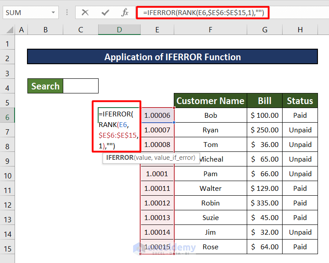Viewport: 329px width, 263px height.
Task: Click the Status header cell
Action: pyautogui.click(x=300, y=101)
